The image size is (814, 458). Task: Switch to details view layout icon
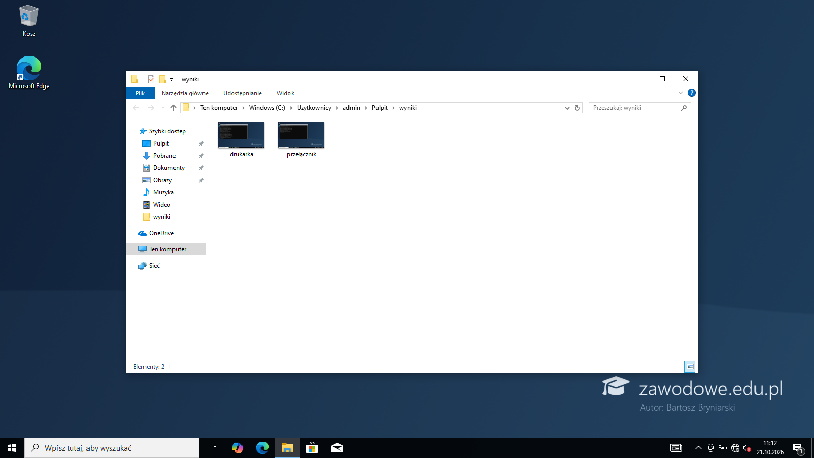point(679,366)
